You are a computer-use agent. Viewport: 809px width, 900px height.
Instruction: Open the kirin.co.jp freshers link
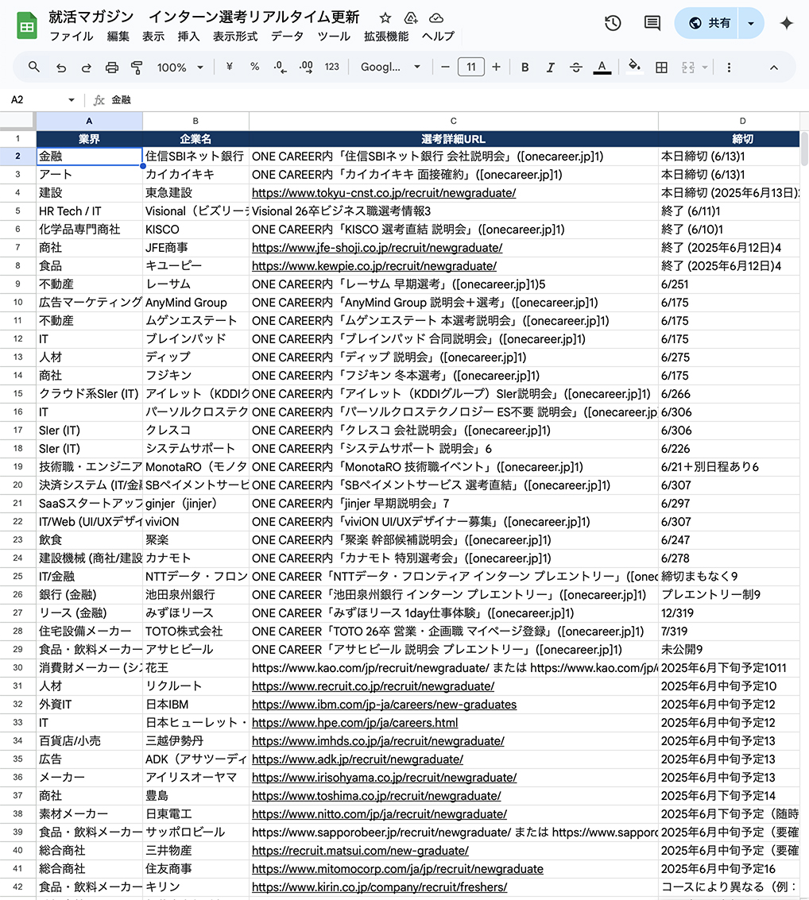[380, 887]
